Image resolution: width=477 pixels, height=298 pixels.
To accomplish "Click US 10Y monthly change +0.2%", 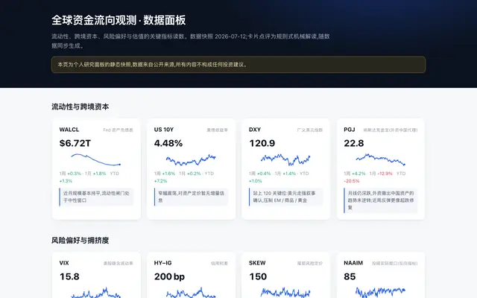I will (x=194, y=174).
